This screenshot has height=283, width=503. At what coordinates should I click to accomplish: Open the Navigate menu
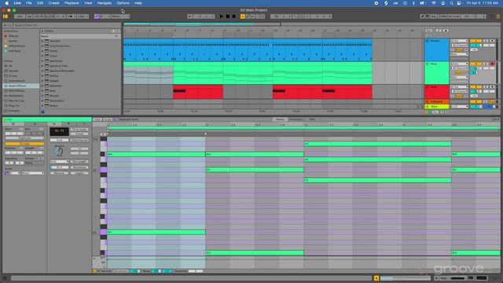click(x=105, y=3)
